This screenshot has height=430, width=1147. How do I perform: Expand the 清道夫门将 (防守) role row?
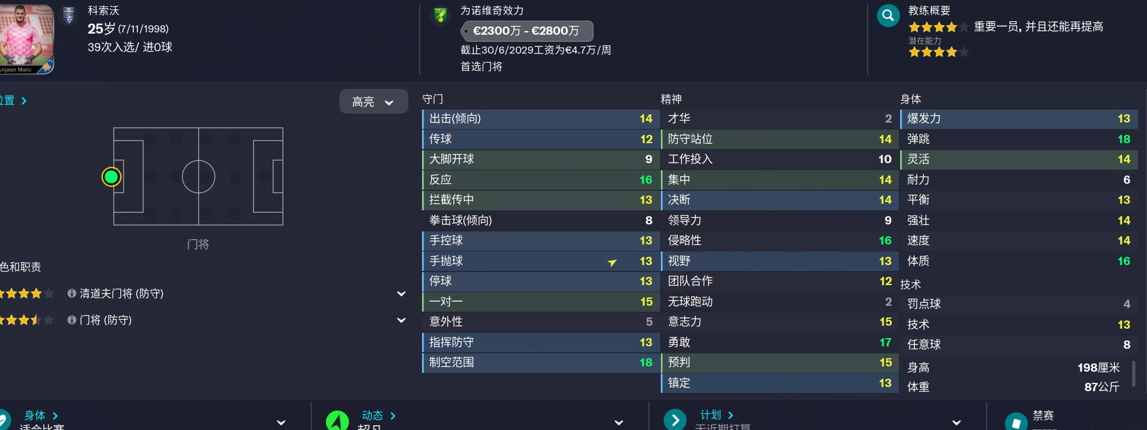point(401,293)
